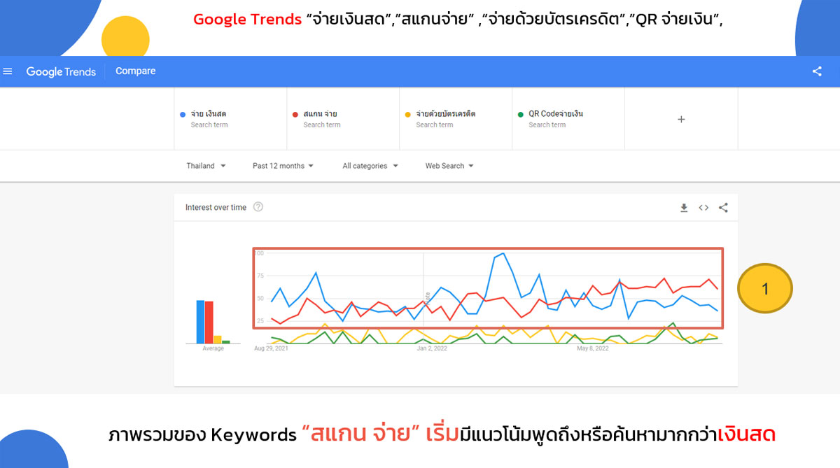Click the help icon beside Interest over time
The image size is (840, 468).
tap(258, 207)
